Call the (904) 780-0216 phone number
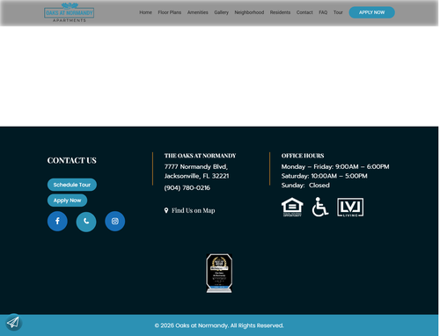This screenshot has height=336, width=440. pyautogui.click(x=187, y=187)
